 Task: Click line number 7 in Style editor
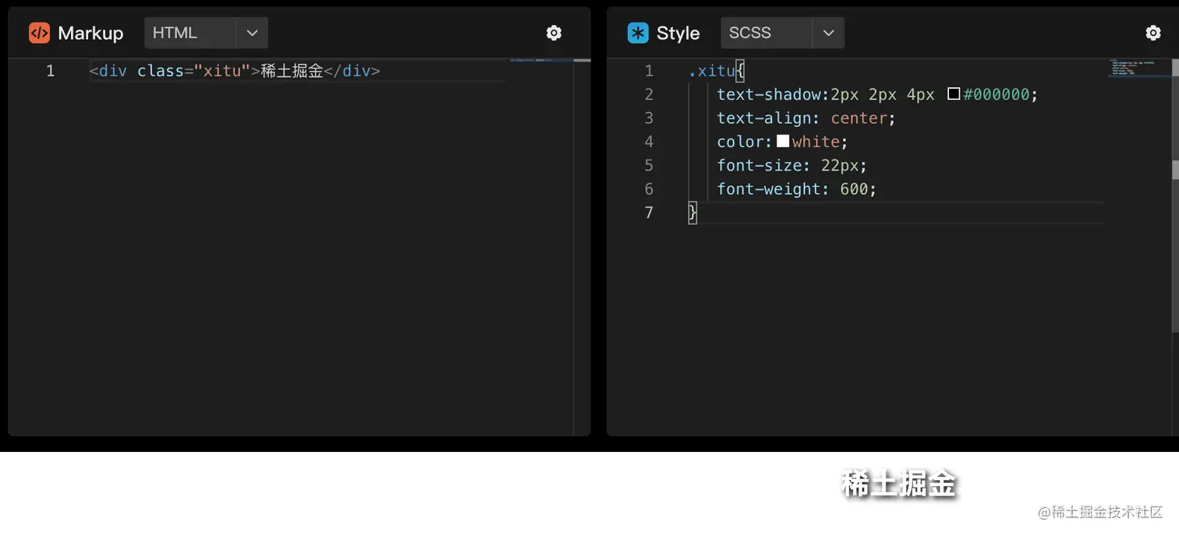click(x=649, y=212)
